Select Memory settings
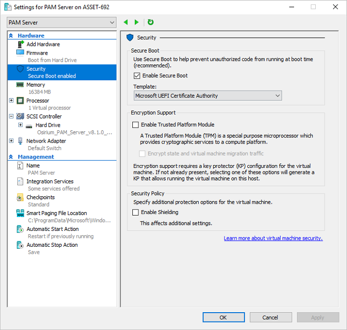The height and width of the screenshot is (330, 347). pyautogui.click(x=36, y=85)
